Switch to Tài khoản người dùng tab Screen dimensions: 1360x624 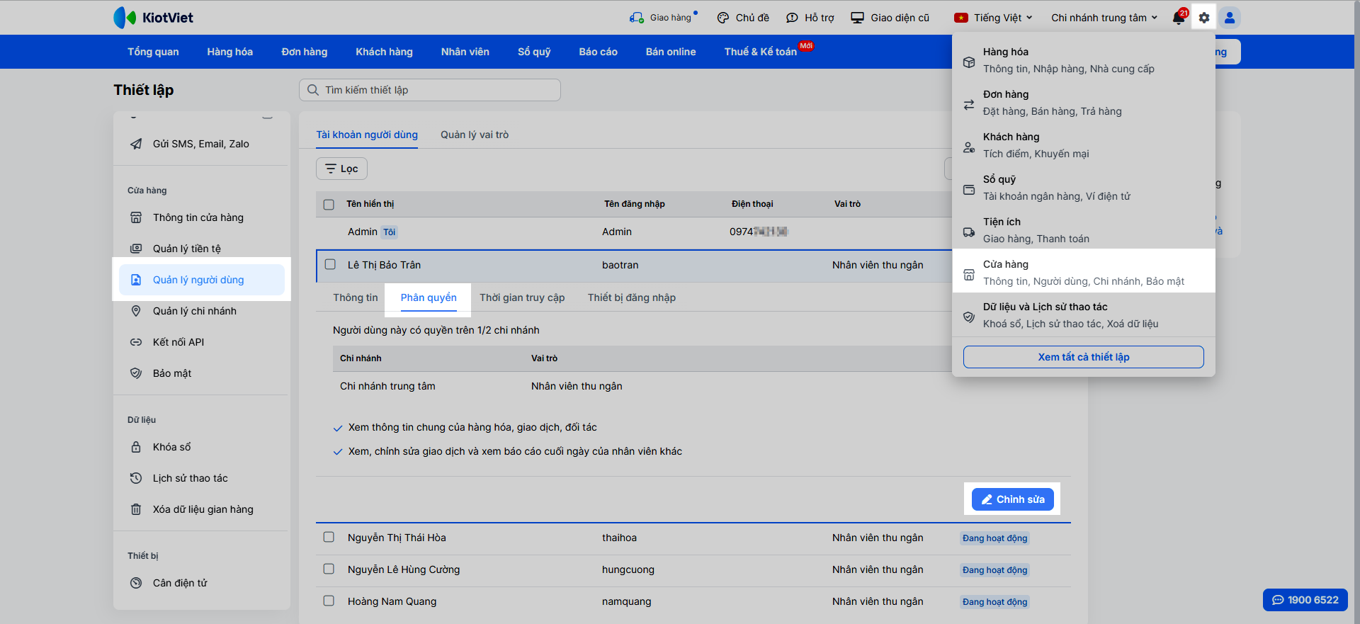click(x=367, y=135)
